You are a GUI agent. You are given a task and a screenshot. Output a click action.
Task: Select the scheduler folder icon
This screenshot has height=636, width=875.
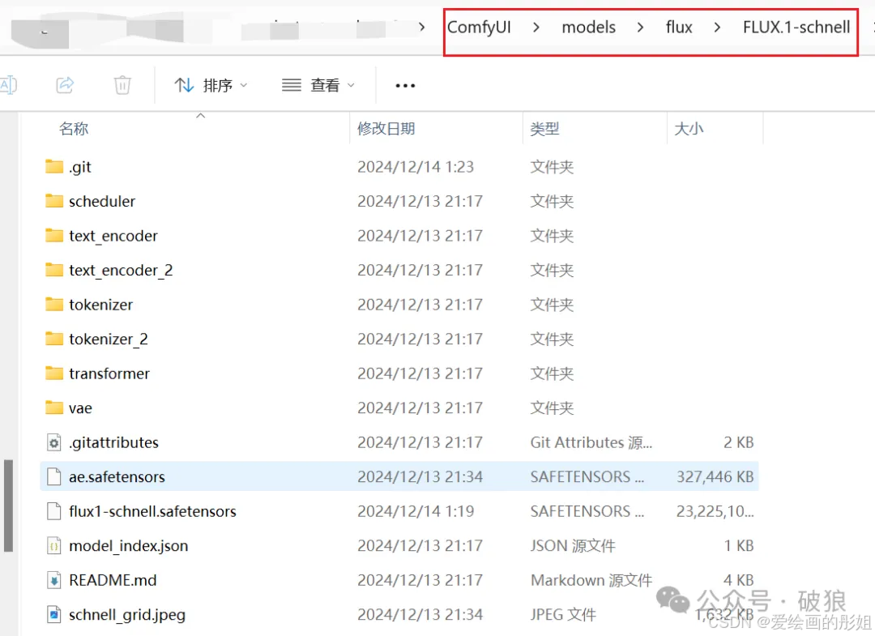pyautogui.click(x=54, y=201)
